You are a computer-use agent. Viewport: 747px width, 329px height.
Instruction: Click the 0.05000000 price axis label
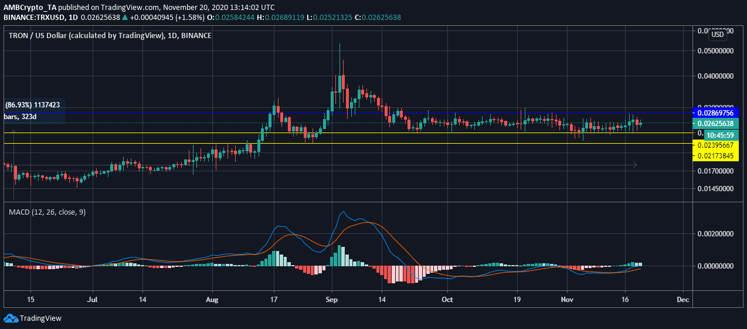point(712,52)
